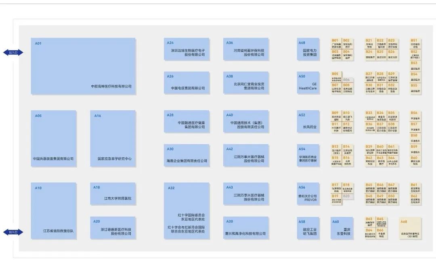436x260 pixels.
Task: Choose the beige A68 booth
Action: 410,228
